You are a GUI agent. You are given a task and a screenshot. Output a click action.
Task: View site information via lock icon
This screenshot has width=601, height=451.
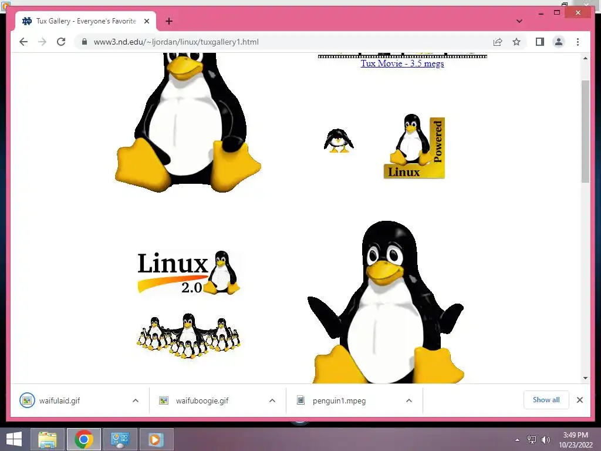point(85,42)
